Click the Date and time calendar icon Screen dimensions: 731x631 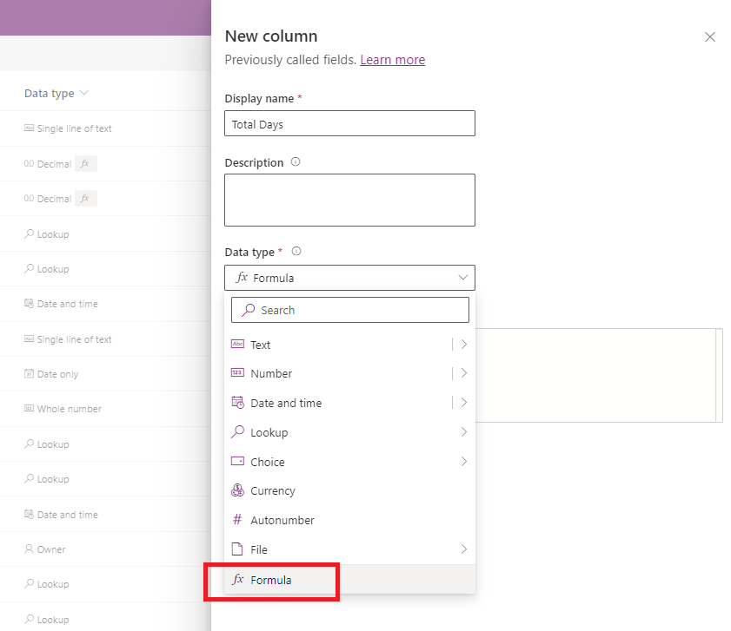[237, 403]
